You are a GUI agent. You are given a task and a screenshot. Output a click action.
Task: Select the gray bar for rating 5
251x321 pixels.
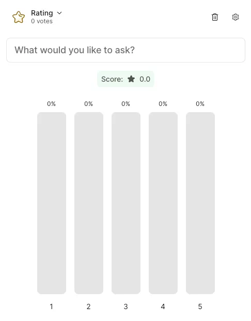pyautogui.click(x=200, y=203)
